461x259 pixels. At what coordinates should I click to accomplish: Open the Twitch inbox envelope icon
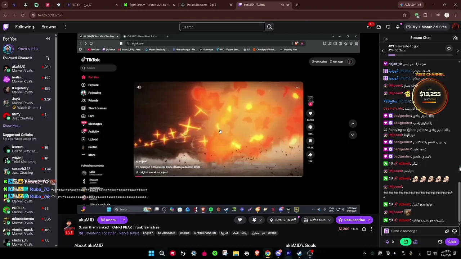click(x=379, y=27)
